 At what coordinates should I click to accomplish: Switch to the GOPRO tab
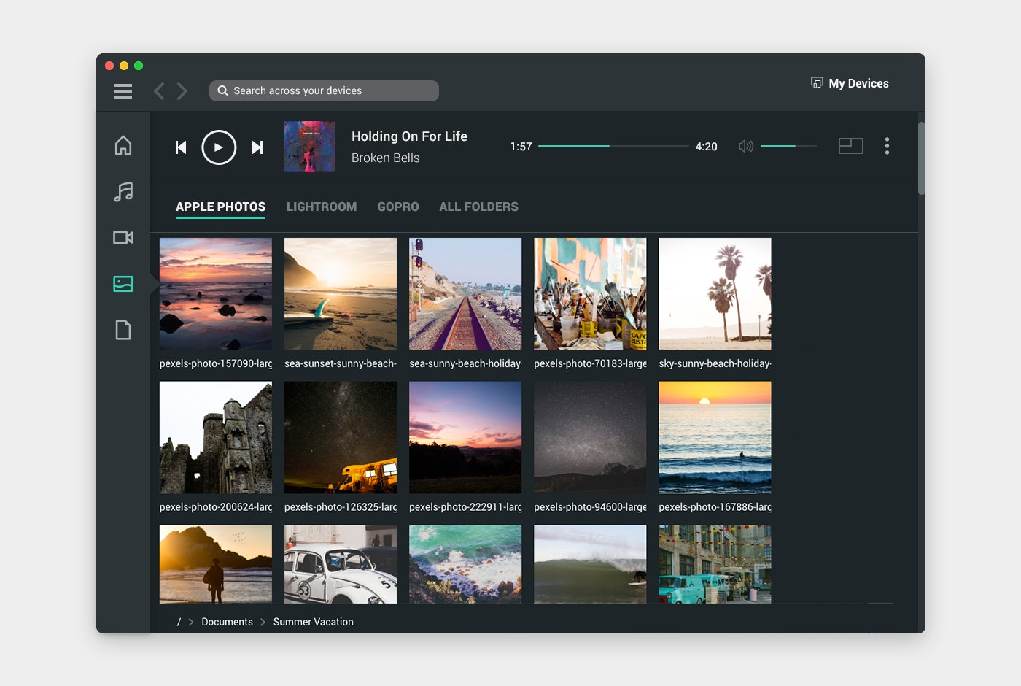(398, 207)
